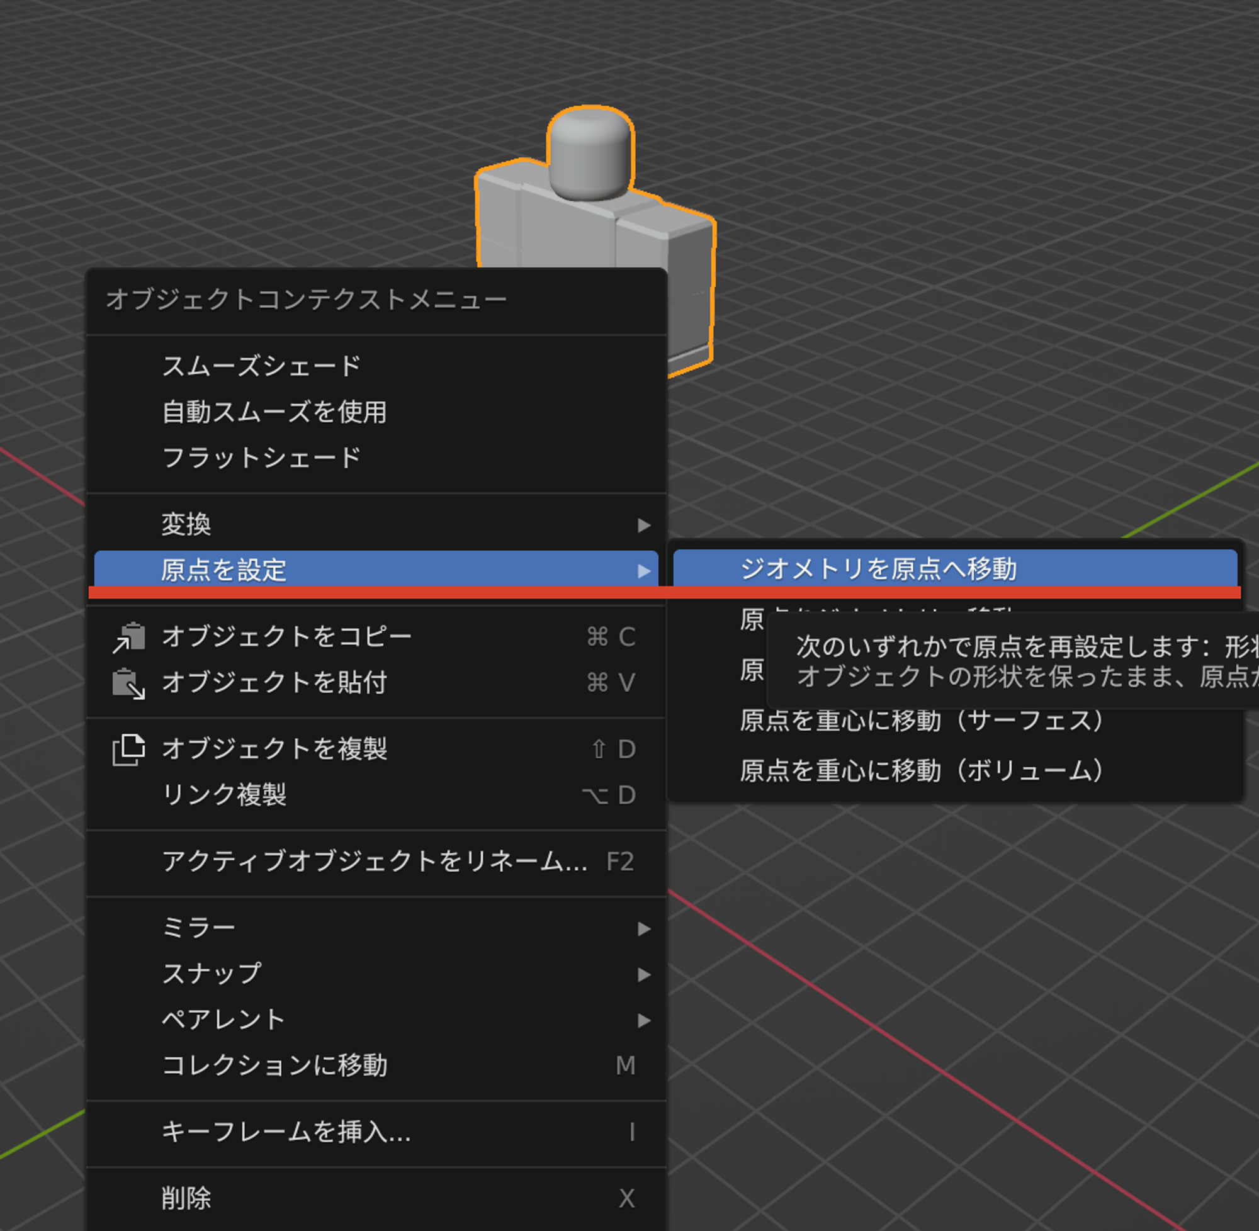Screen dimensions: 1259x1231
Task: Choose コレクションに移動 entry
Action: pyautogui.click(x=376, y=1065)
